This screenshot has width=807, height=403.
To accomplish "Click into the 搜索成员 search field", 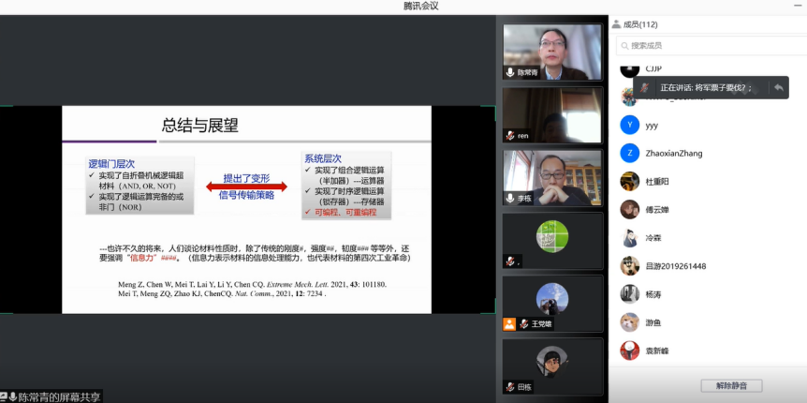I will tap(712, 45).
